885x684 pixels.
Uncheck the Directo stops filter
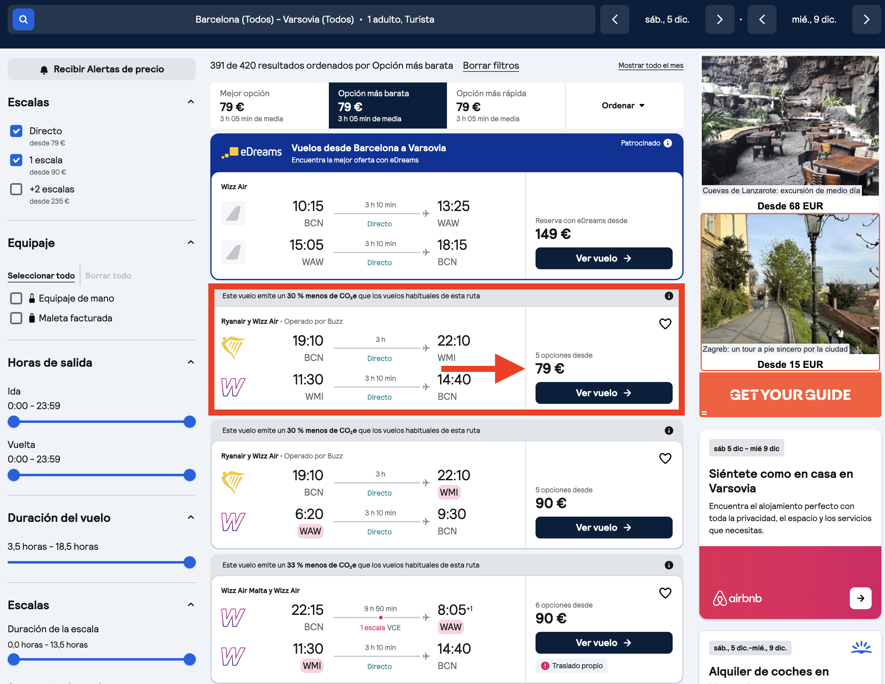16,131
